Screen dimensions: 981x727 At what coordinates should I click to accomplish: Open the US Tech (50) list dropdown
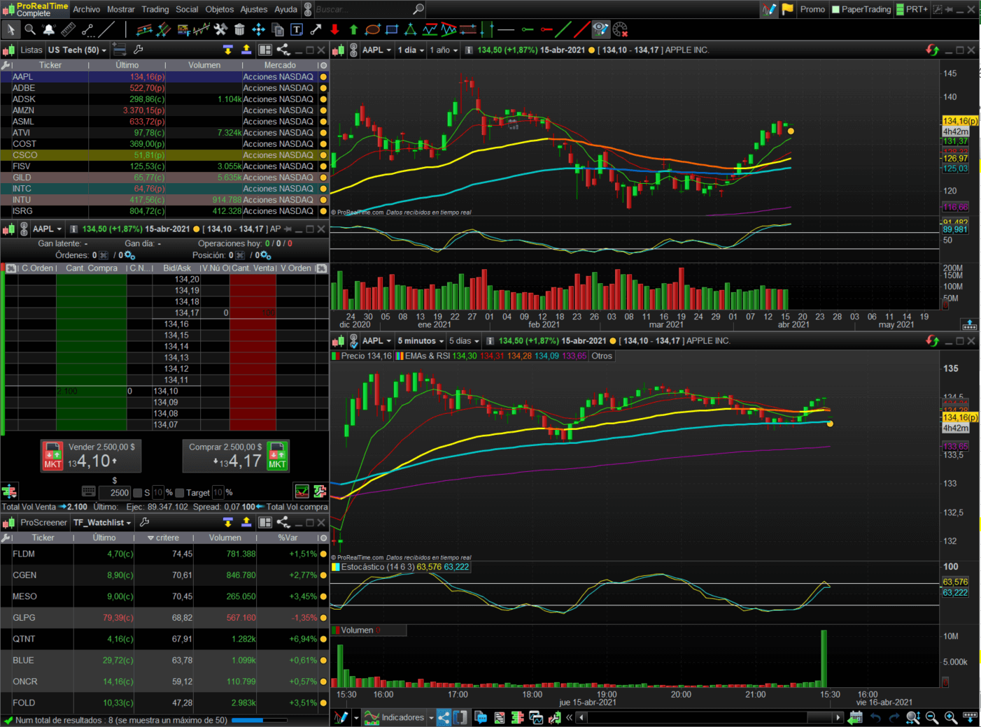tap(77, 50)
